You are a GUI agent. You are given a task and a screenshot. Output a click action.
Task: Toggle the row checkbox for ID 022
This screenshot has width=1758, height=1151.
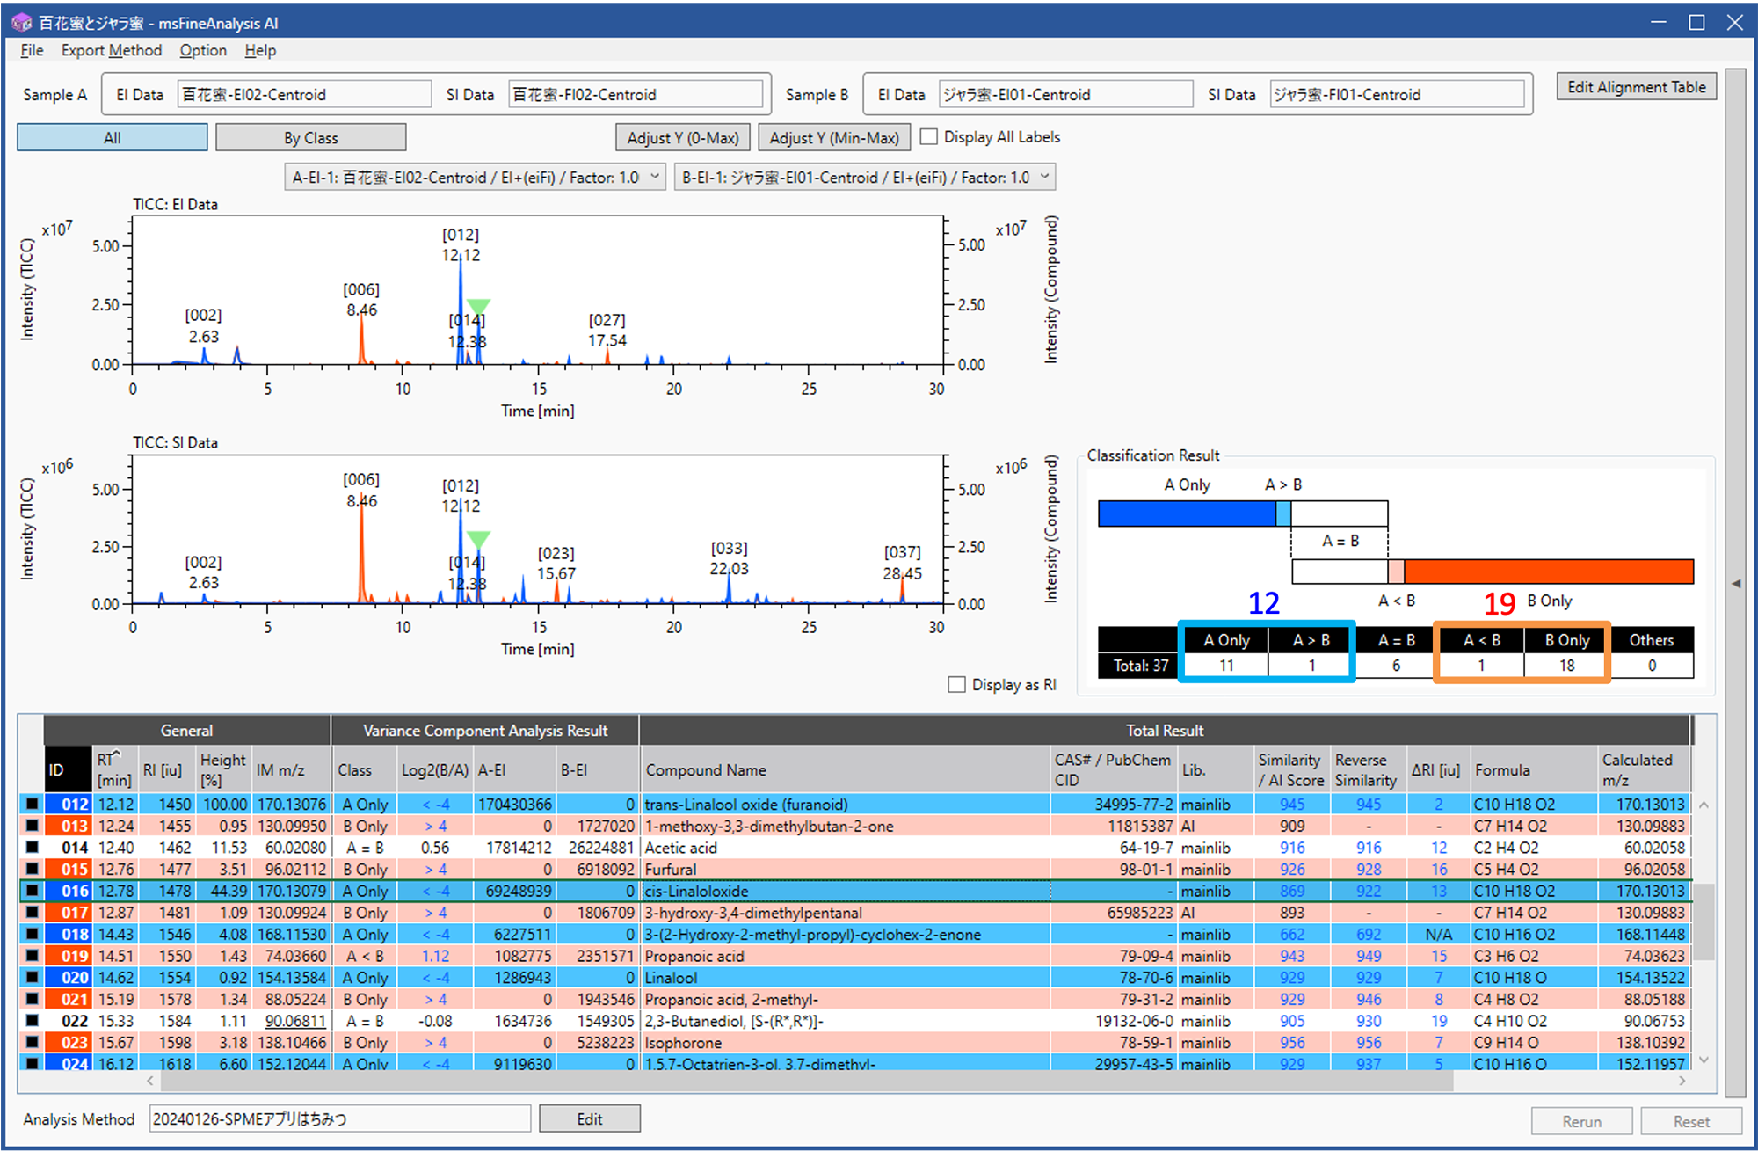33,1020
